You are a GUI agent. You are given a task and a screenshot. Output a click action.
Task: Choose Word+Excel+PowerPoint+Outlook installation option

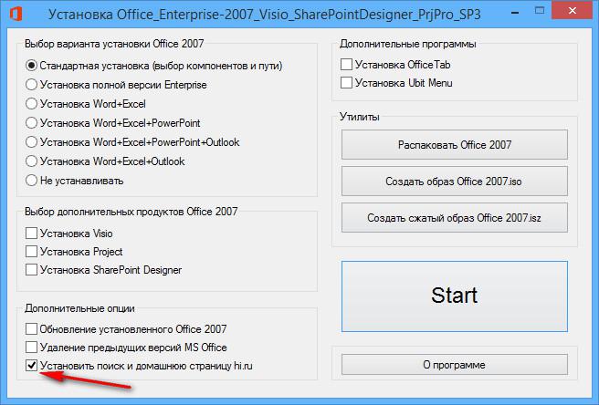[33, 142]
